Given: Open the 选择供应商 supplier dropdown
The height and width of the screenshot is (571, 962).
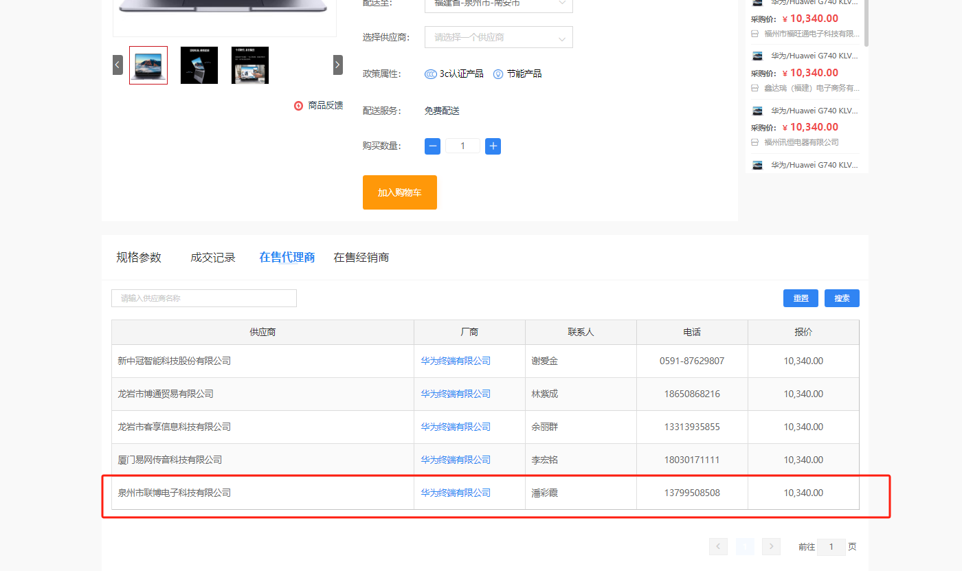Looking at the screenshot, I should [x=498, y=38].
